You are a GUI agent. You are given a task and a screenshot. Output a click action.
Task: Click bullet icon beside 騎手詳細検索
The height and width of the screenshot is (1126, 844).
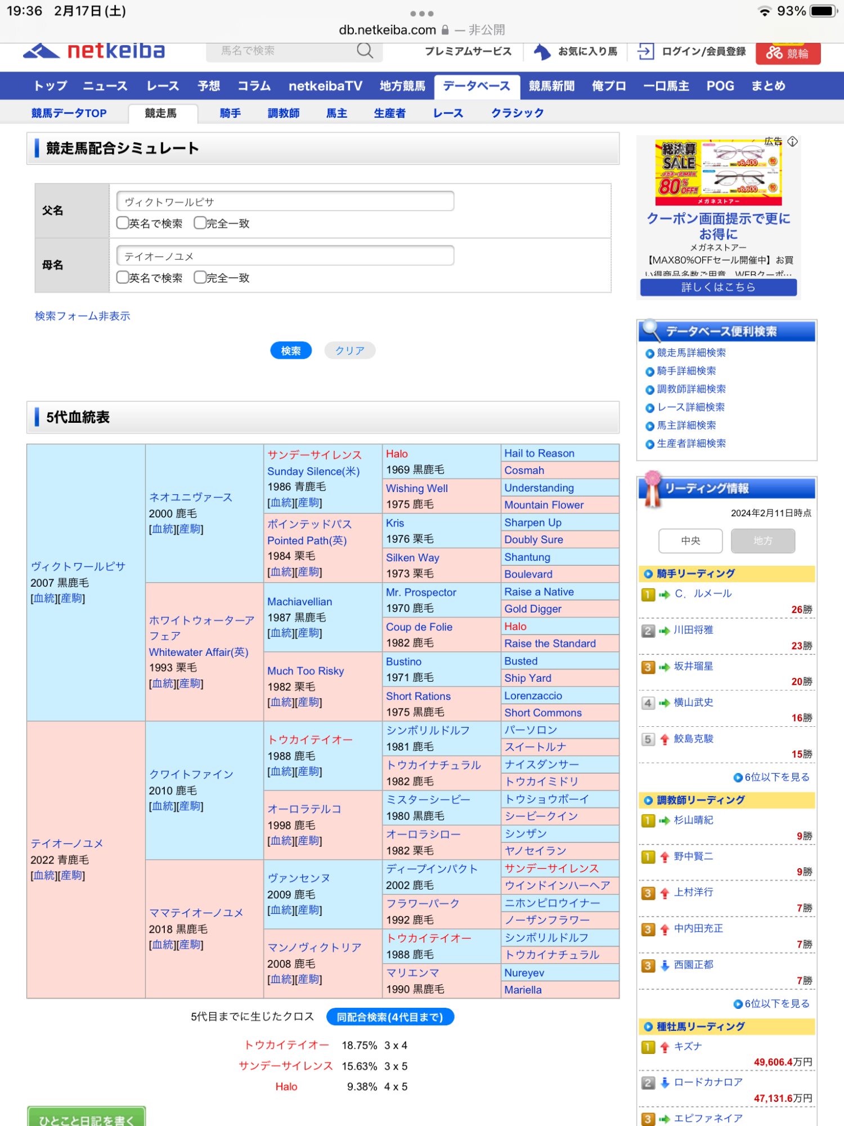coord(649,372)
